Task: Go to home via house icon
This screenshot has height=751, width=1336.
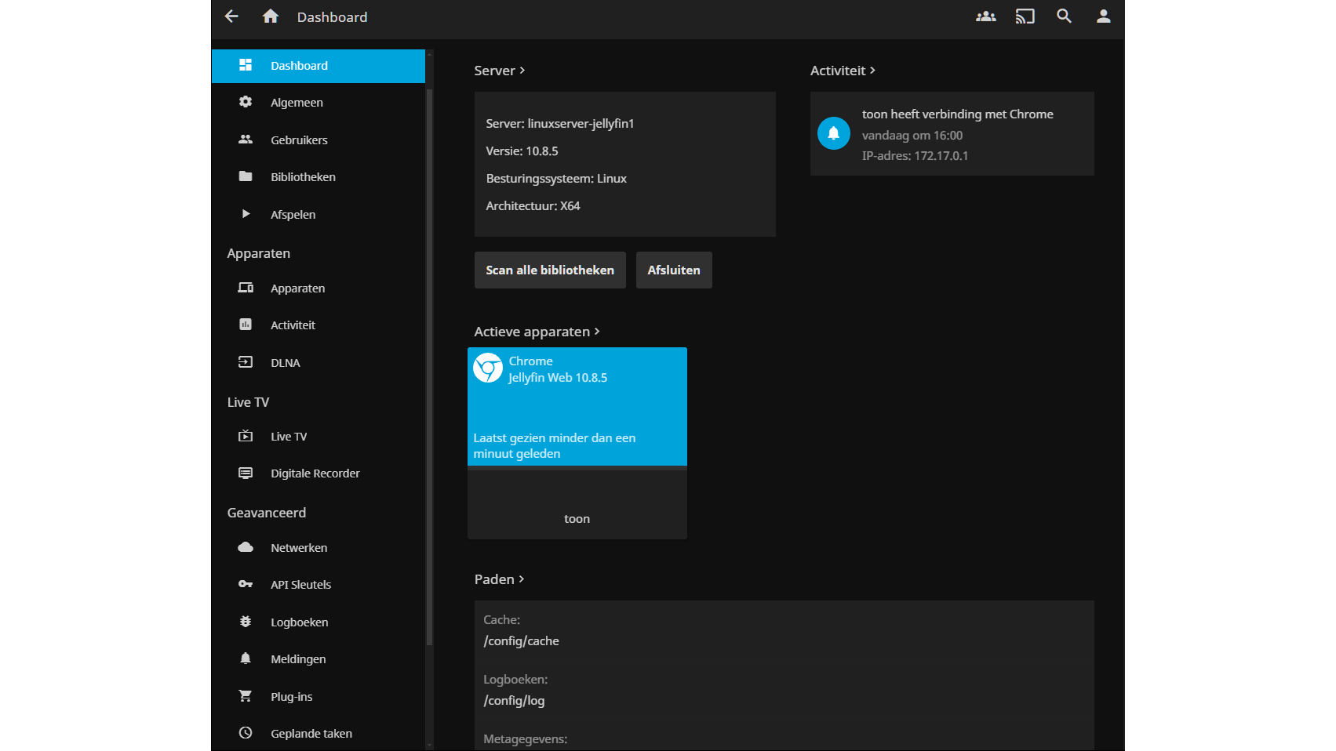Action: 271,16
